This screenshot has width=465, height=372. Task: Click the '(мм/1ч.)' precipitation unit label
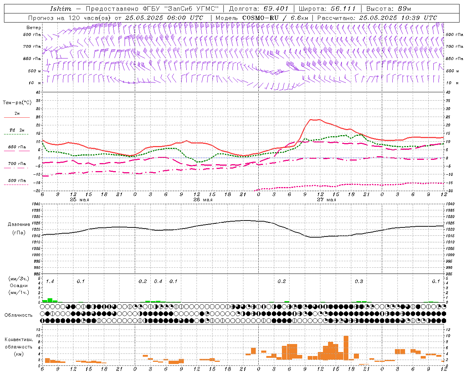(x=18, y=292)
